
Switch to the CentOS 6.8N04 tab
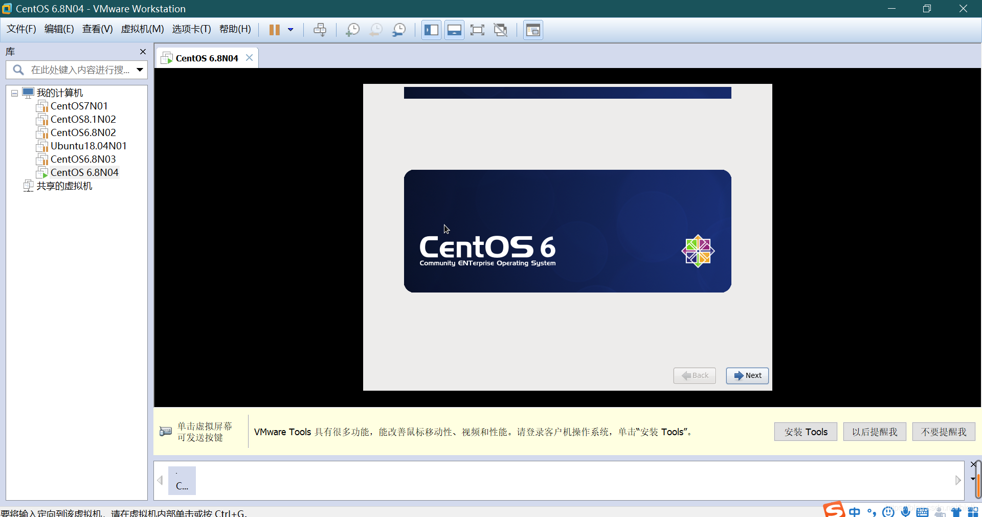[207, 58]
